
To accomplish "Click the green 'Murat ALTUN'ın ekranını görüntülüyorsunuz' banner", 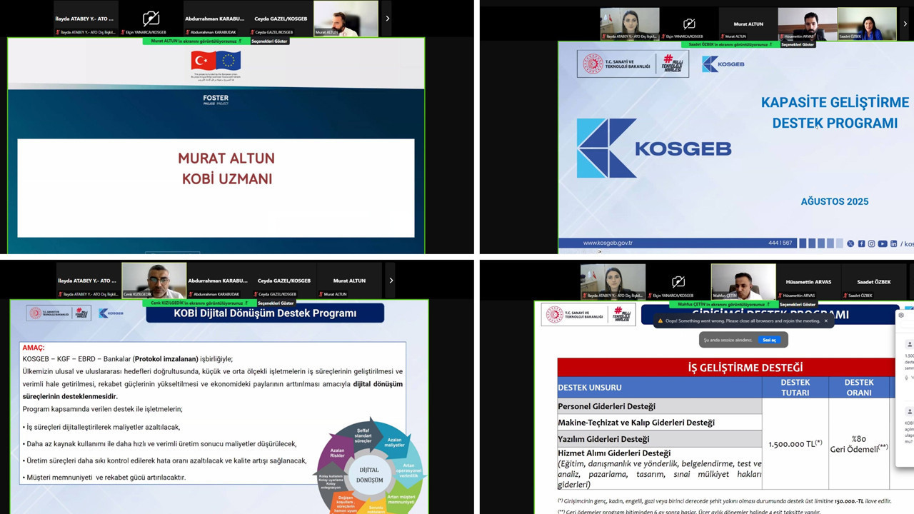I will pyautogui.click(x=196, y=41).
